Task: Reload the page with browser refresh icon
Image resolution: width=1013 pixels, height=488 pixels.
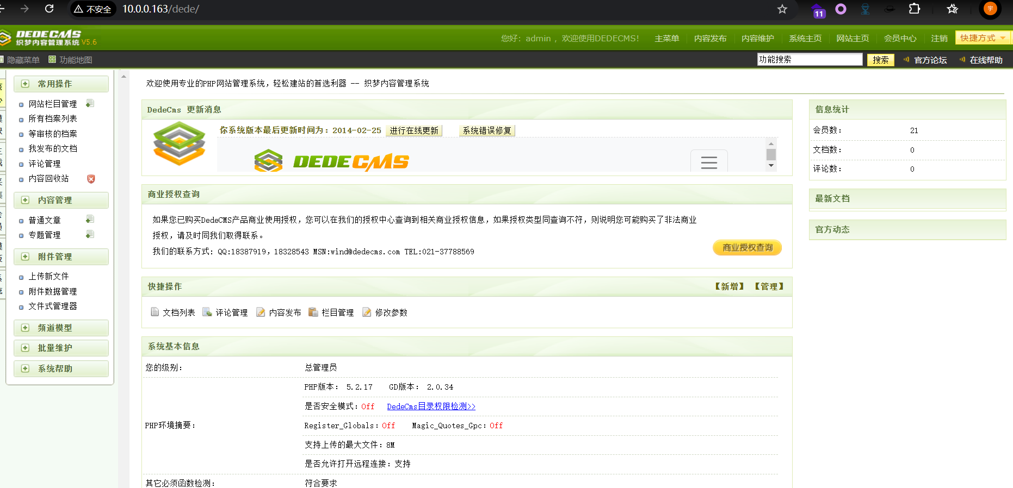Action: point(49,9)
